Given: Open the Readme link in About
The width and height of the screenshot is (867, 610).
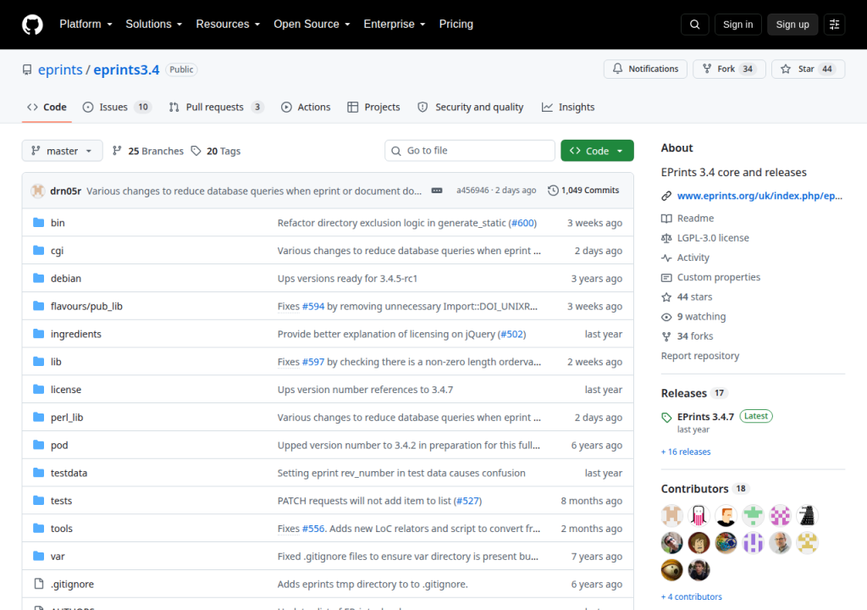Looking at the screenshot, I should point(695,218).
